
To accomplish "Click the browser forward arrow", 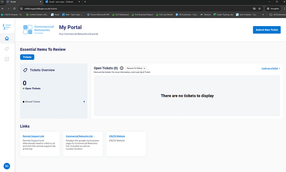I will pos(9,9).
